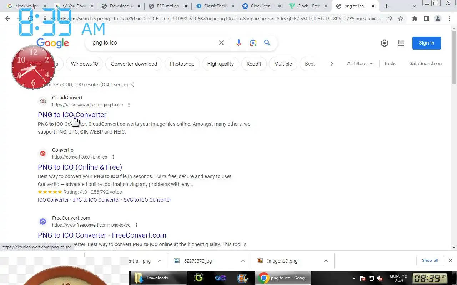Open the green G app on the taskbar
This screenshot has width=457, height=285.
(x=199, y=278)
